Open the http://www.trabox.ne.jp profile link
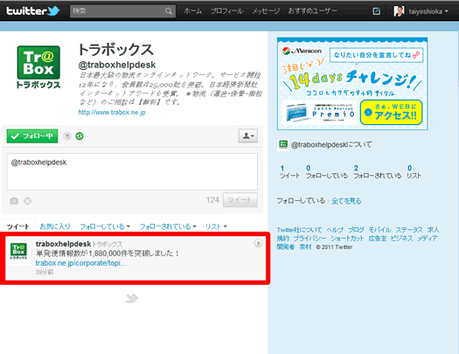This screenshot has height=354, width=459. (x=112, y=113)
